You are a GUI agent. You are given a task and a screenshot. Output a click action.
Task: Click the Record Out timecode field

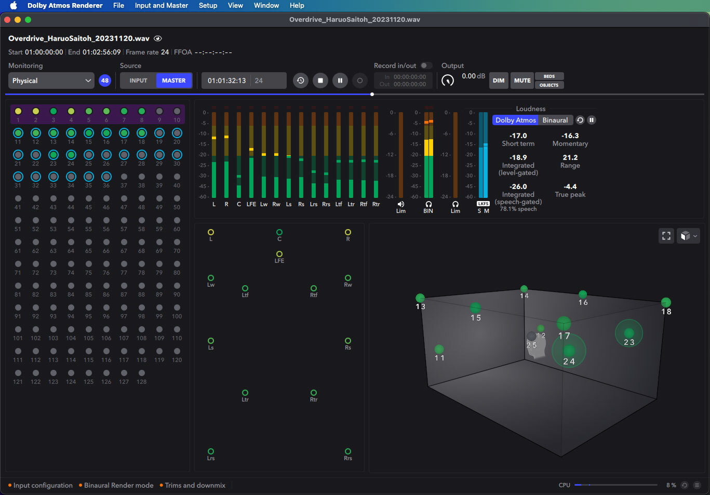410,84
